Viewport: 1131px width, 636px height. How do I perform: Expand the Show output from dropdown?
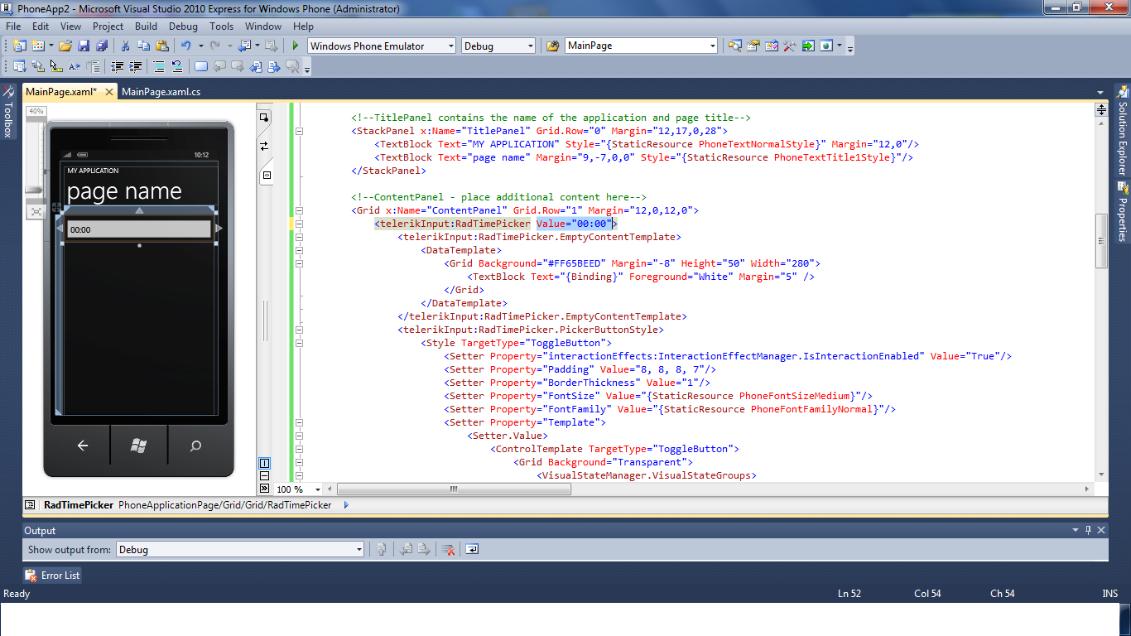(239, 549)
